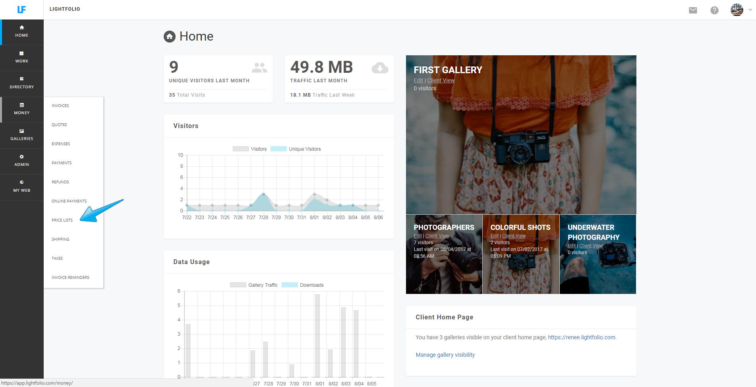This screenshot has height=387, width=756.
Task: Click the 35 Total Visits text
Action: click(x=187, y=95)
